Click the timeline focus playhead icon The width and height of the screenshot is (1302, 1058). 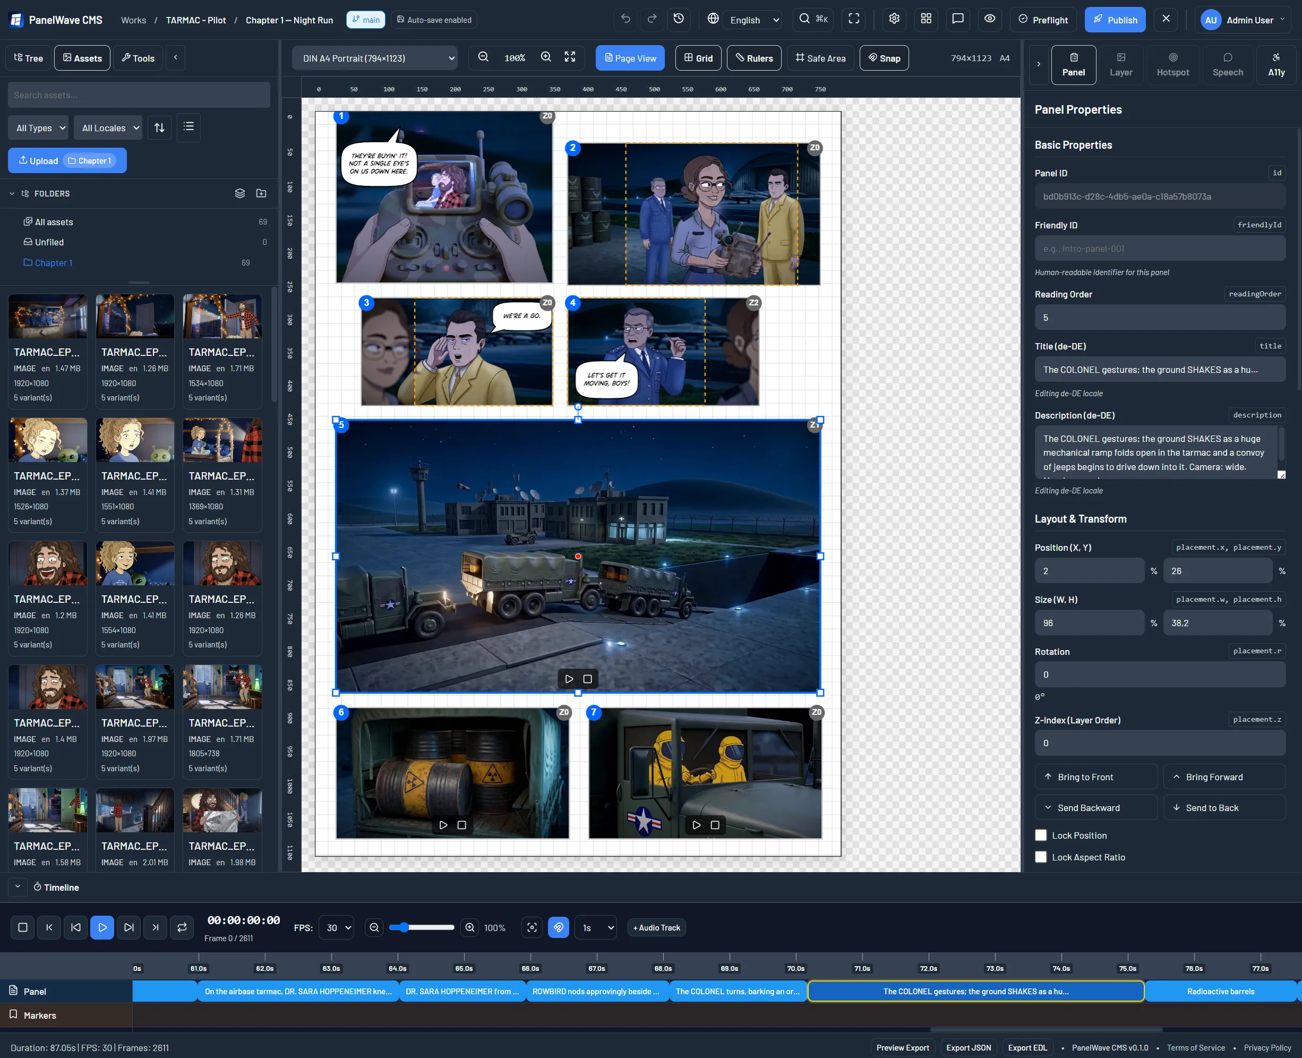pyautogui.click(x=532, y=927)
